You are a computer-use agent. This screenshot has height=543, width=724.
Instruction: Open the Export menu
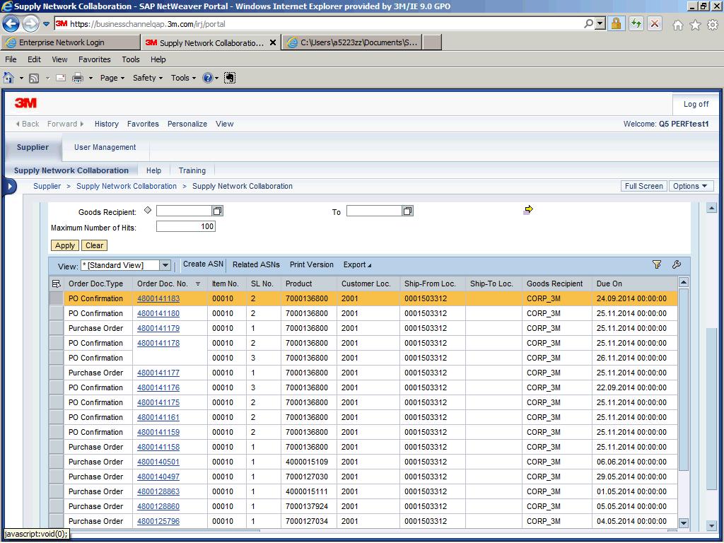[x=357, y=264]
